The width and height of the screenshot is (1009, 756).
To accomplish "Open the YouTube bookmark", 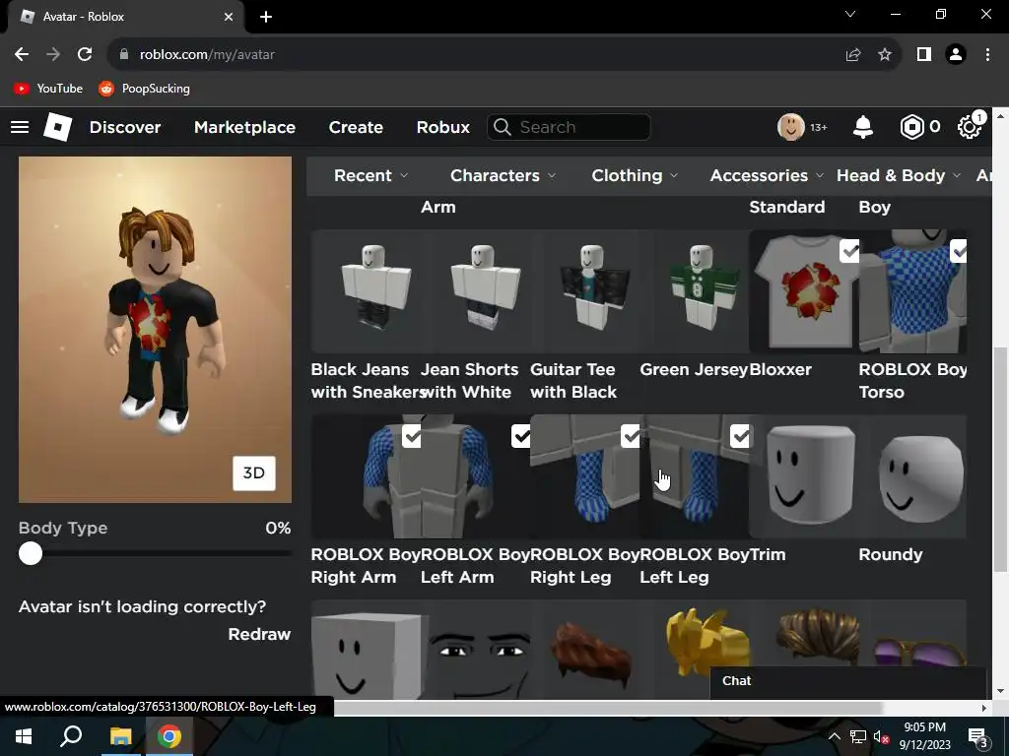I will click(48, 89).
